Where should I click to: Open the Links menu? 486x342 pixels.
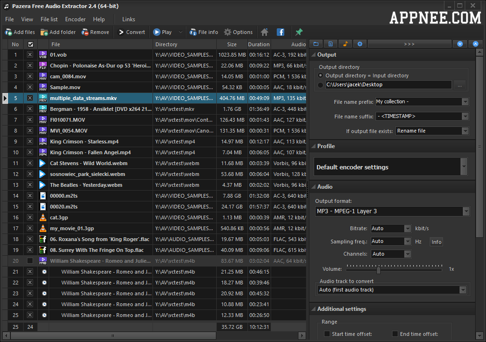128,19
